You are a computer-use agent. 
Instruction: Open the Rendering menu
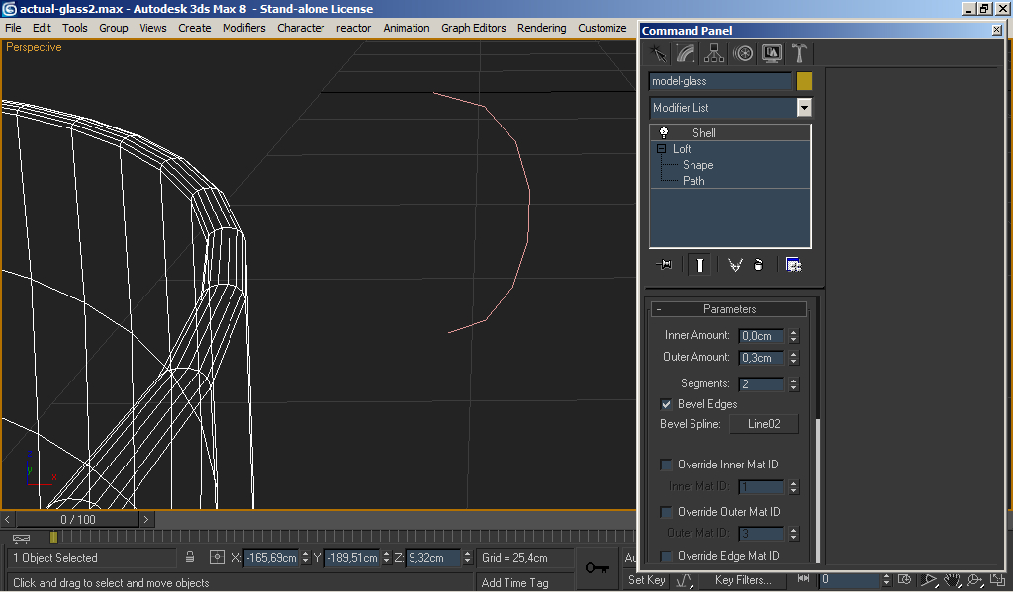[541, 28]
